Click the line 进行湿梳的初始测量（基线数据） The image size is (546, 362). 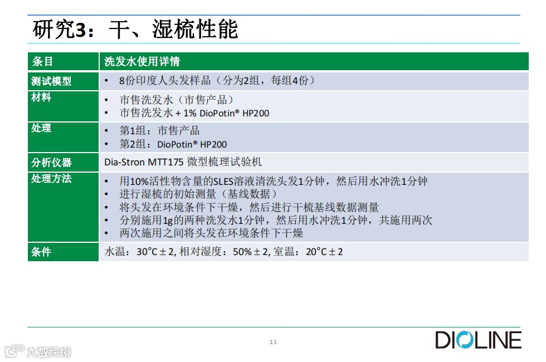pos(199,194)
